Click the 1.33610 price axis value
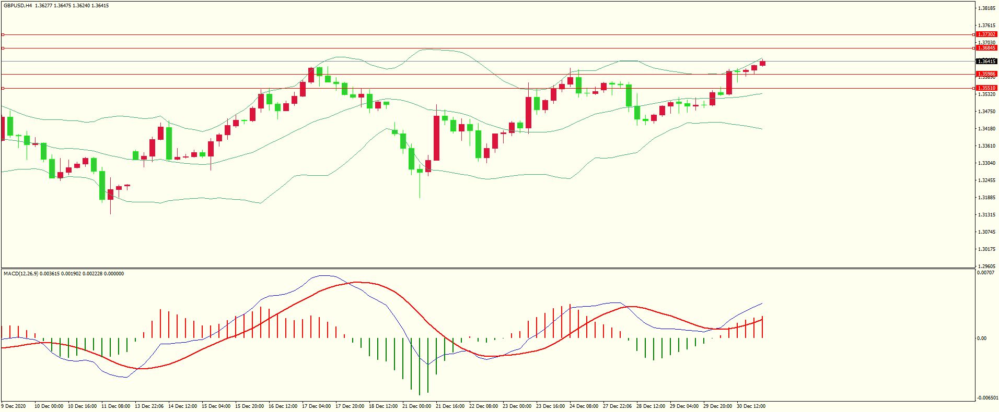This screenshot has height=412, width=999. pos(986,146)
